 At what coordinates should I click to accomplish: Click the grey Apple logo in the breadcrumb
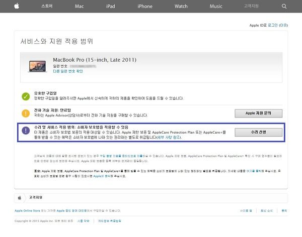(20, 198)
